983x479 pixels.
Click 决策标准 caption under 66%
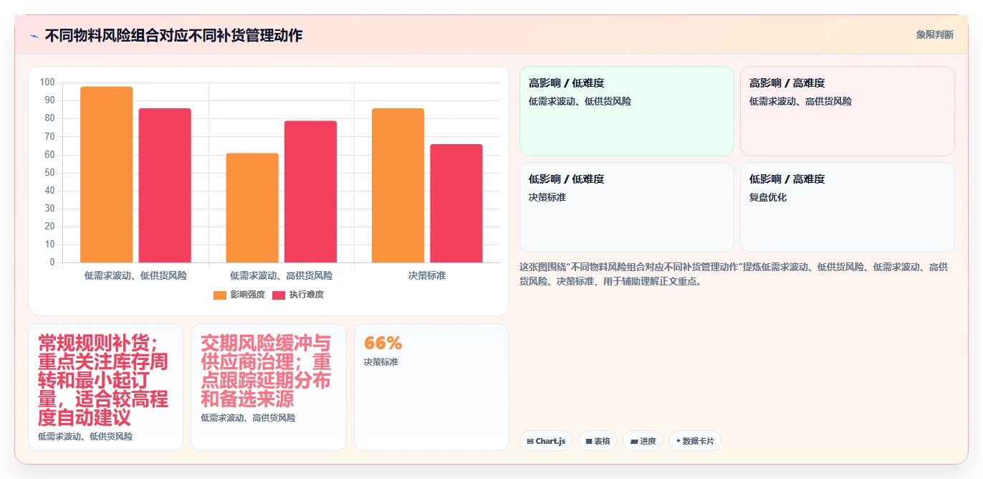tap(381, 362)
